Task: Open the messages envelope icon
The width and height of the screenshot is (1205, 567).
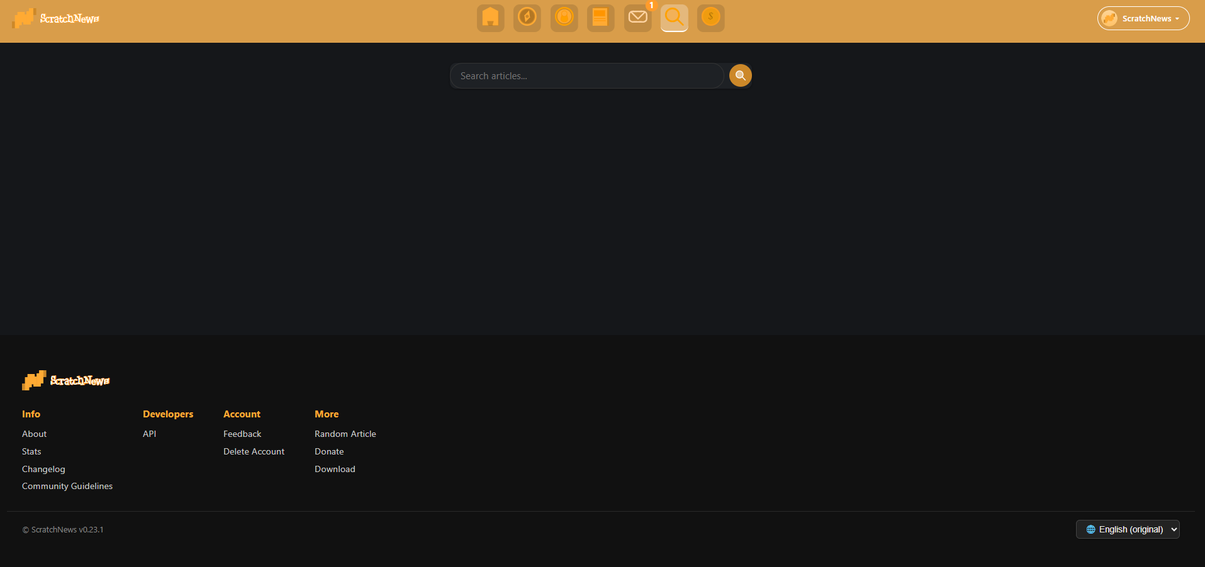Action: click(x=638, y=18)
